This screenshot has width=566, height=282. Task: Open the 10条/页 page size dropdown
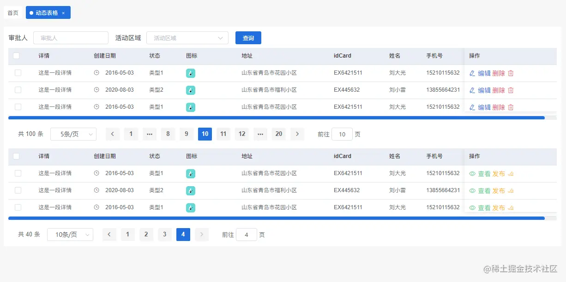[x=70, y=235]
